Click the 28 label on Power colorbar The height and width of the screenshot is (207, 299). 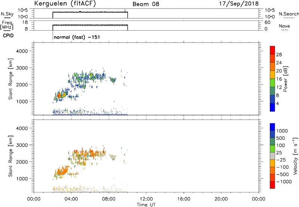[x=279, y=55]
